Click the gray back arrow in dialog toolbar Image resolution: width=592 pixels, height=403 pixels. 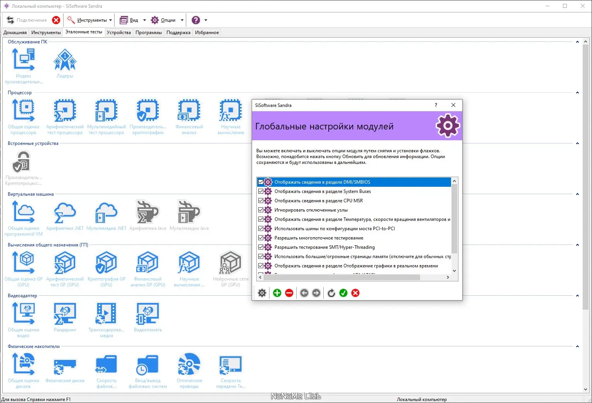(x=304, y=293)
